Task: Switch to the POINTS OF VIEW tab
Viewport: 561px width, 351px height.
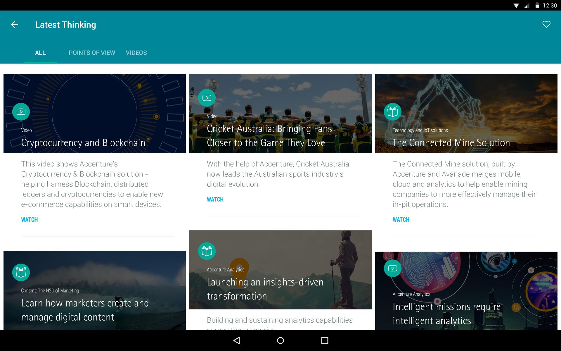Action: 92,53
